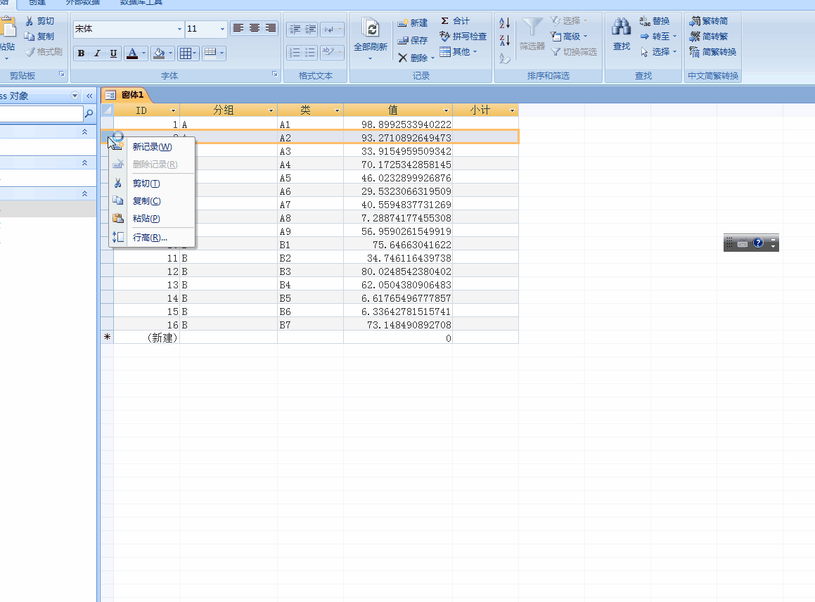Image resolution: width=815 pixels, height=602 pixels.
Task: Sort ascending A to Z
Action: [x=505, y=23]
